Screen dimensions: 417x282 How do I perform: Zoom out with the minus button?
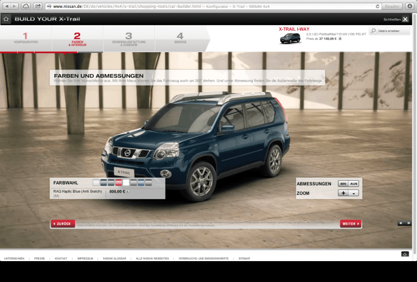point(354,193)
